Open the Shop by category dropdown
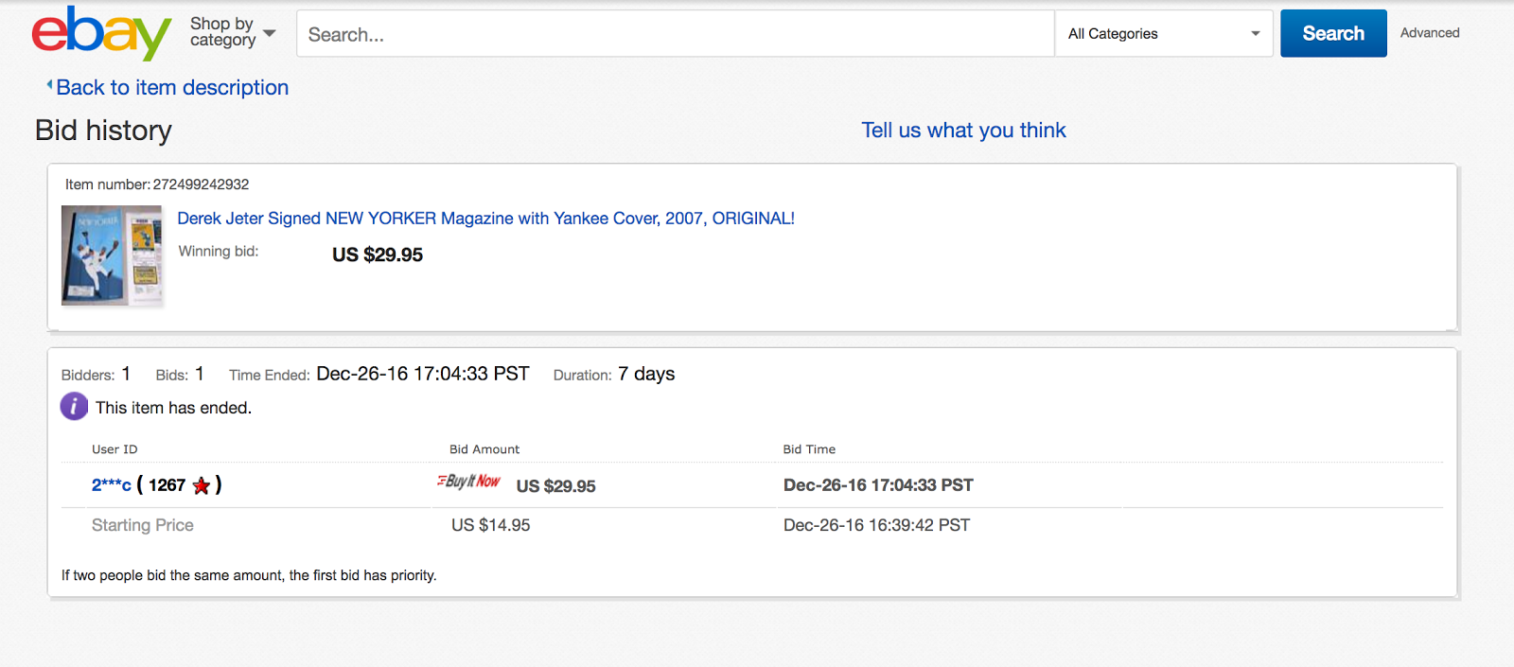 [233, 32]
